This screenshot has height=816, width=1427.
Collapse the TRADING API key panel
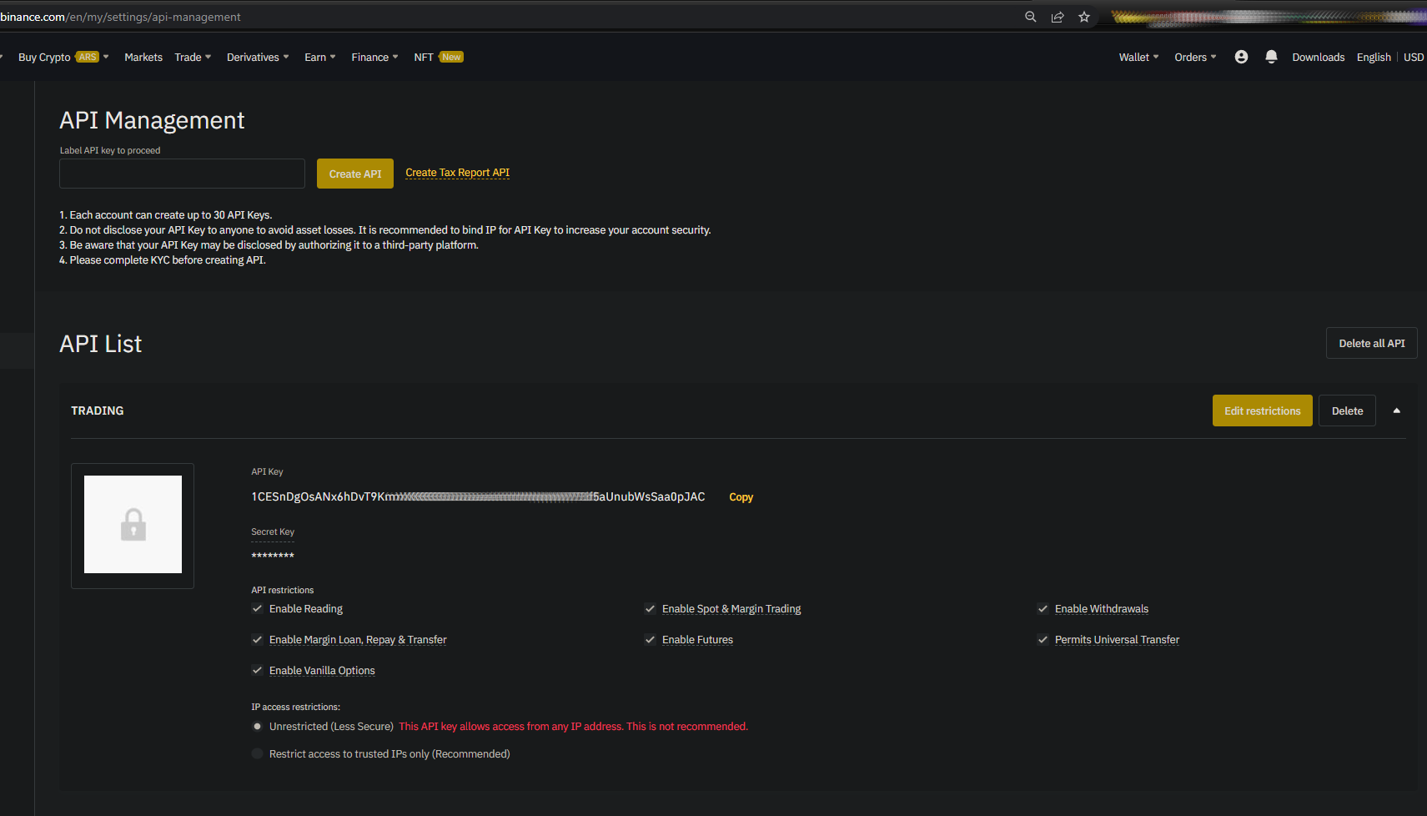pyautogui.click(x=1396, y=411)
